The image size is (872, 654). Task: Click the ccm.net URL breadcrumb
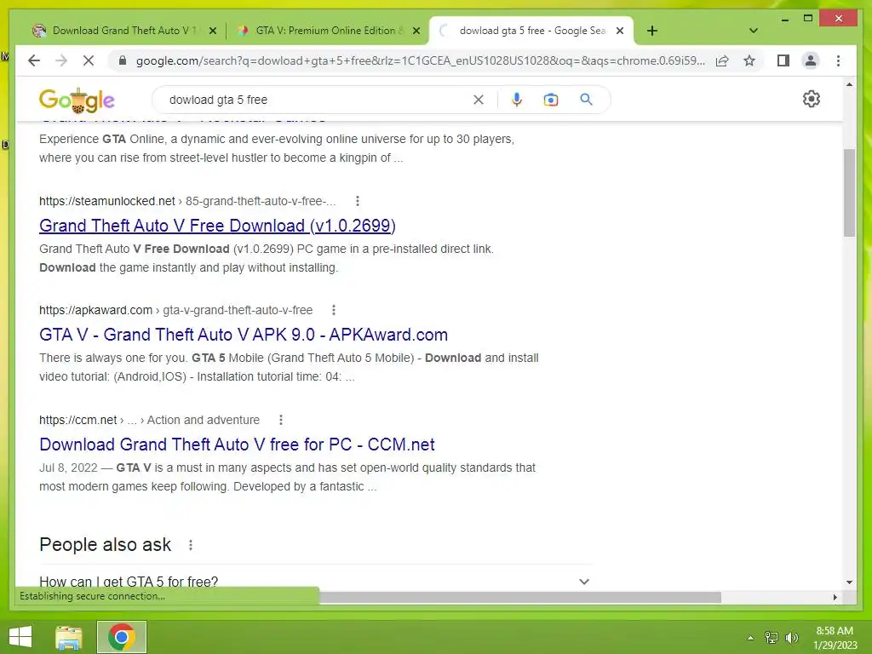pyautogui.click(x=149, y=420)
